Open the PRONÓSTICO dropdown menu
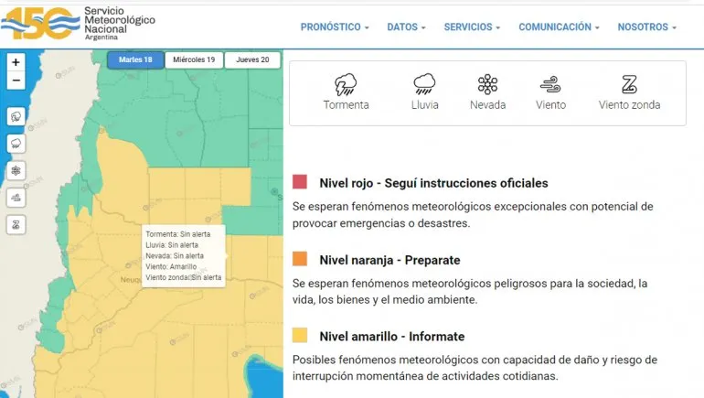 coord(335,27)
